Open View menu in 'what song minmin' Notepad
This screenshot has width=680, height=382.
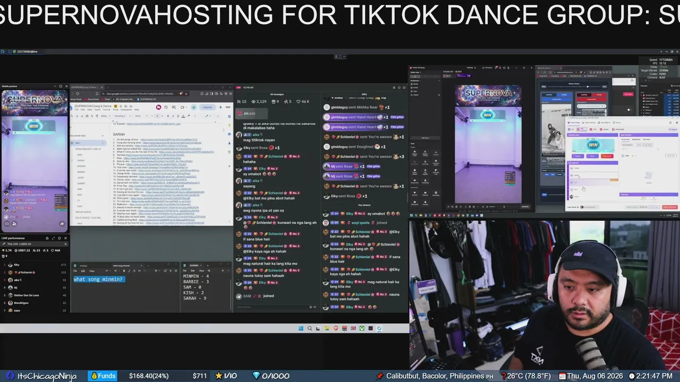[x=92, y=271]
